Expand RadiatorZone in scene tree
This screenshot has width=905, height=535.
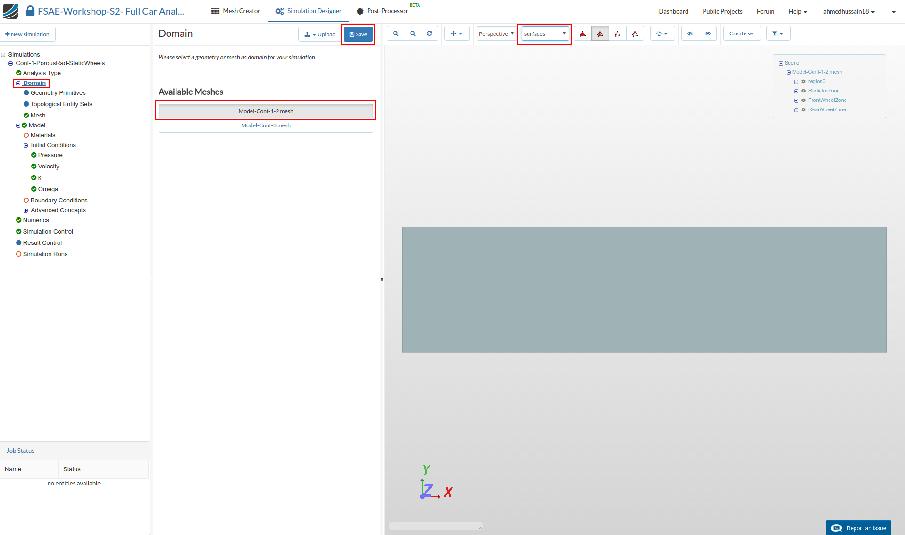(796, 91)
